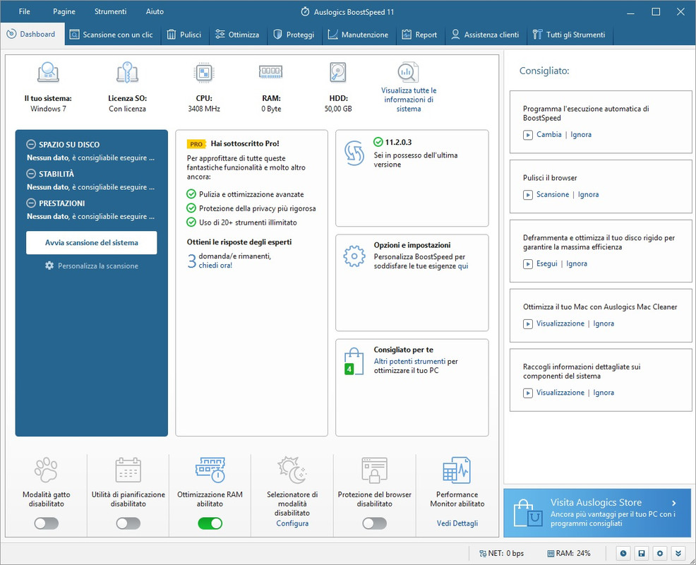The width and height of the screenshot is (696, 565).
Task: Click the RAM module icon
Action: 271,72
